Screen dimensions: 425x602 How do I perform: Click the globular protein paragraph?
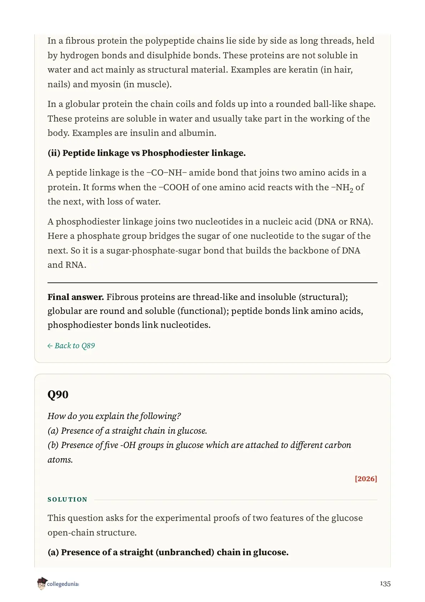point(212,118)
